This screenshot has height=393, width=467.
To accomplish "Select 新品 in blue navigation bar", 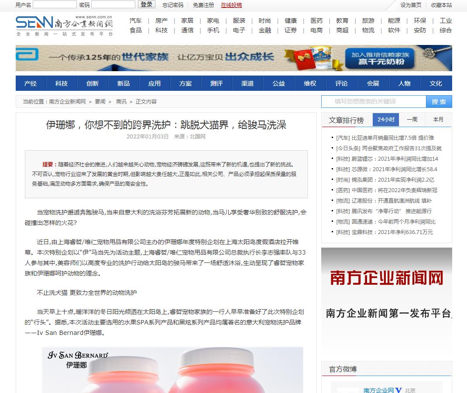I will point(124,83).
